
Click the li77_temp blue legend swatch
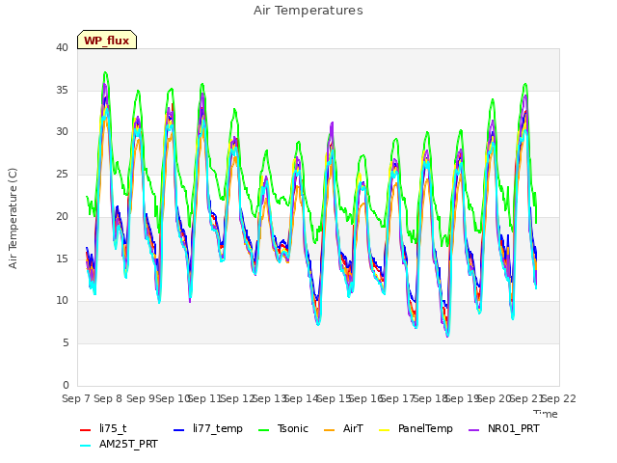coord(179,430)
